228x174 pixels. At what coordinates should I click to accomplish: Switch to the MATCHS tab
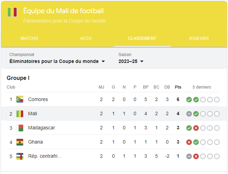[x=29, y=38]
